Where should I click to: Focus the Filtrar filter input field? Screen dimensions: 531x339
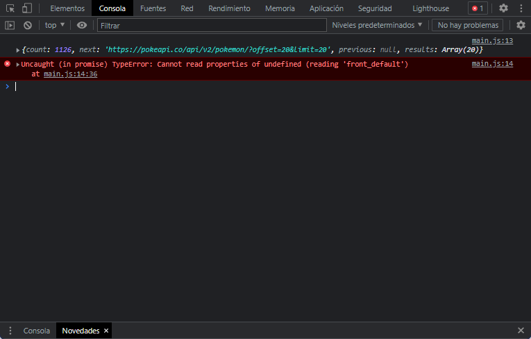pos(212,26)
